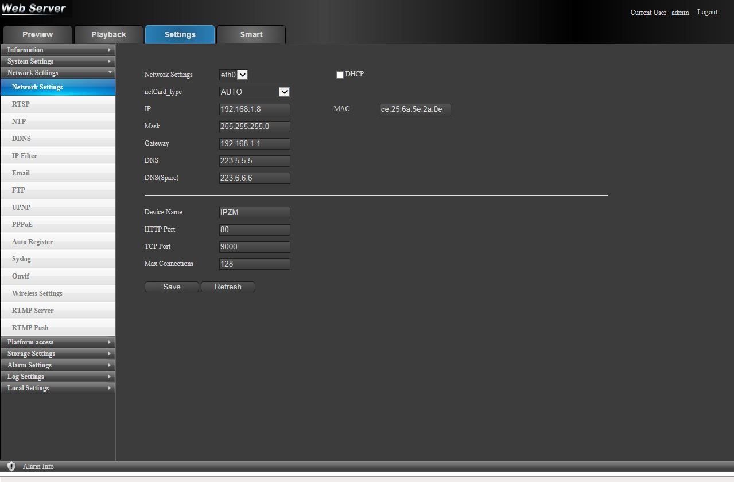
Task: Expand the Alarm Settings section
Action: pyautogui.click(x=57, y=365)
